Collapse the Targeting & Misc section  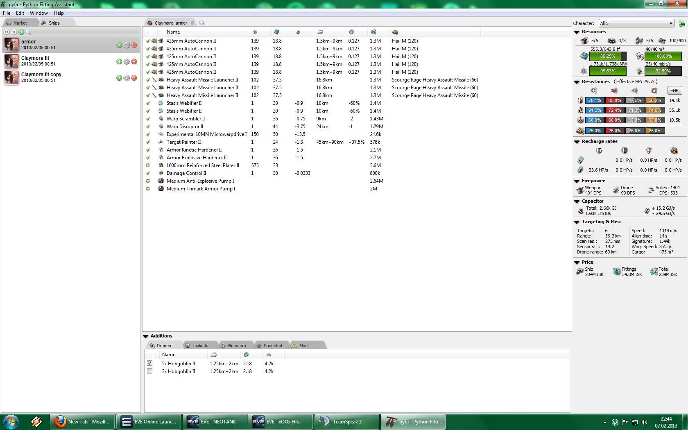point(577,222)
